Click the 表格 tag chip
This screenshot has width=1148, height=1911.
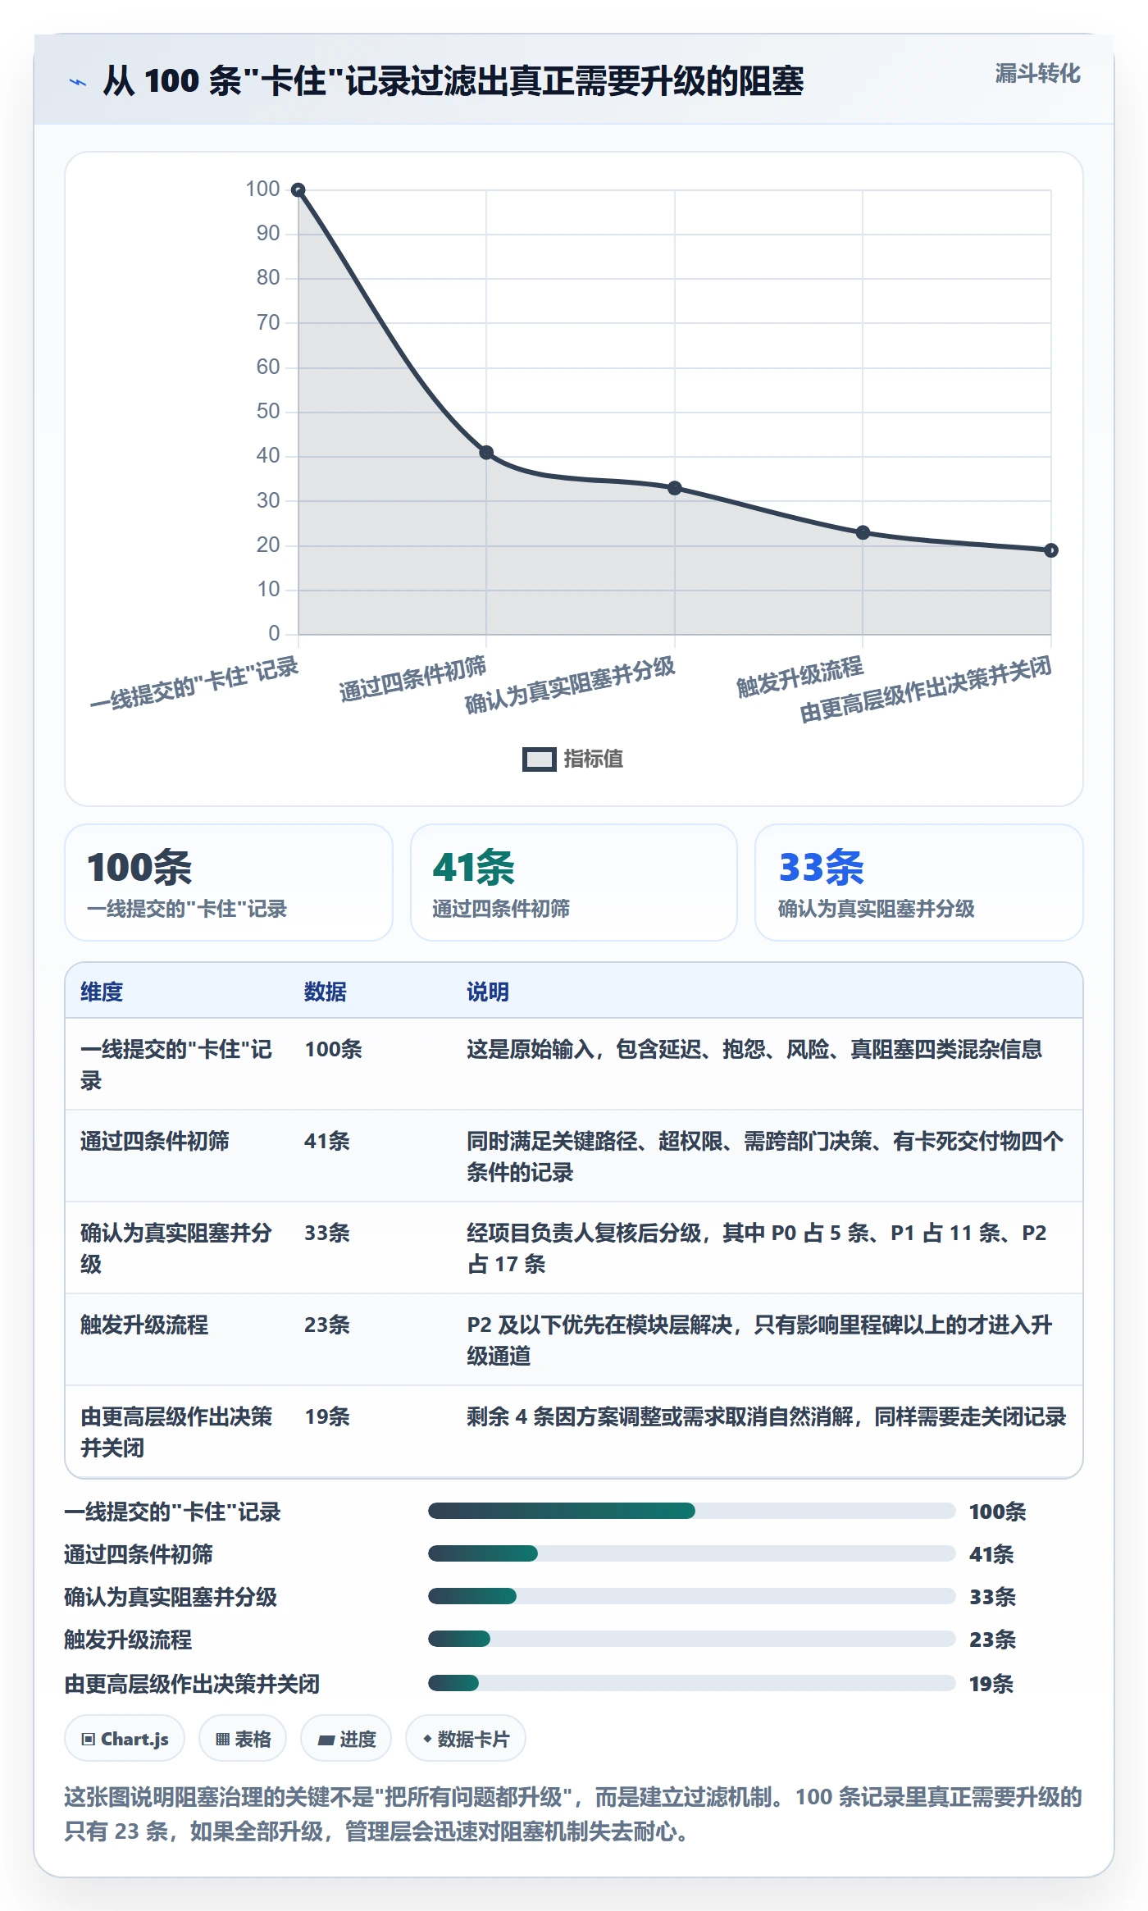tap(243, 1739)
